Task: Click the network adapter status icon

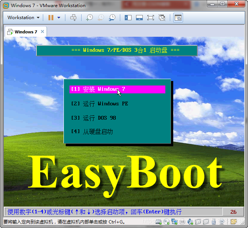Action: [x=174, y=222]
